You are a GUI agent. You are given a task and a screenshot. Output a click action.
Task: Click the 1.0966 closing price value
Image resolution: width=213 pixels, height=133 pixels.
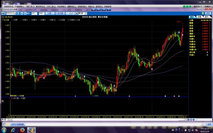pyautogui.click(x=205, y=31)
